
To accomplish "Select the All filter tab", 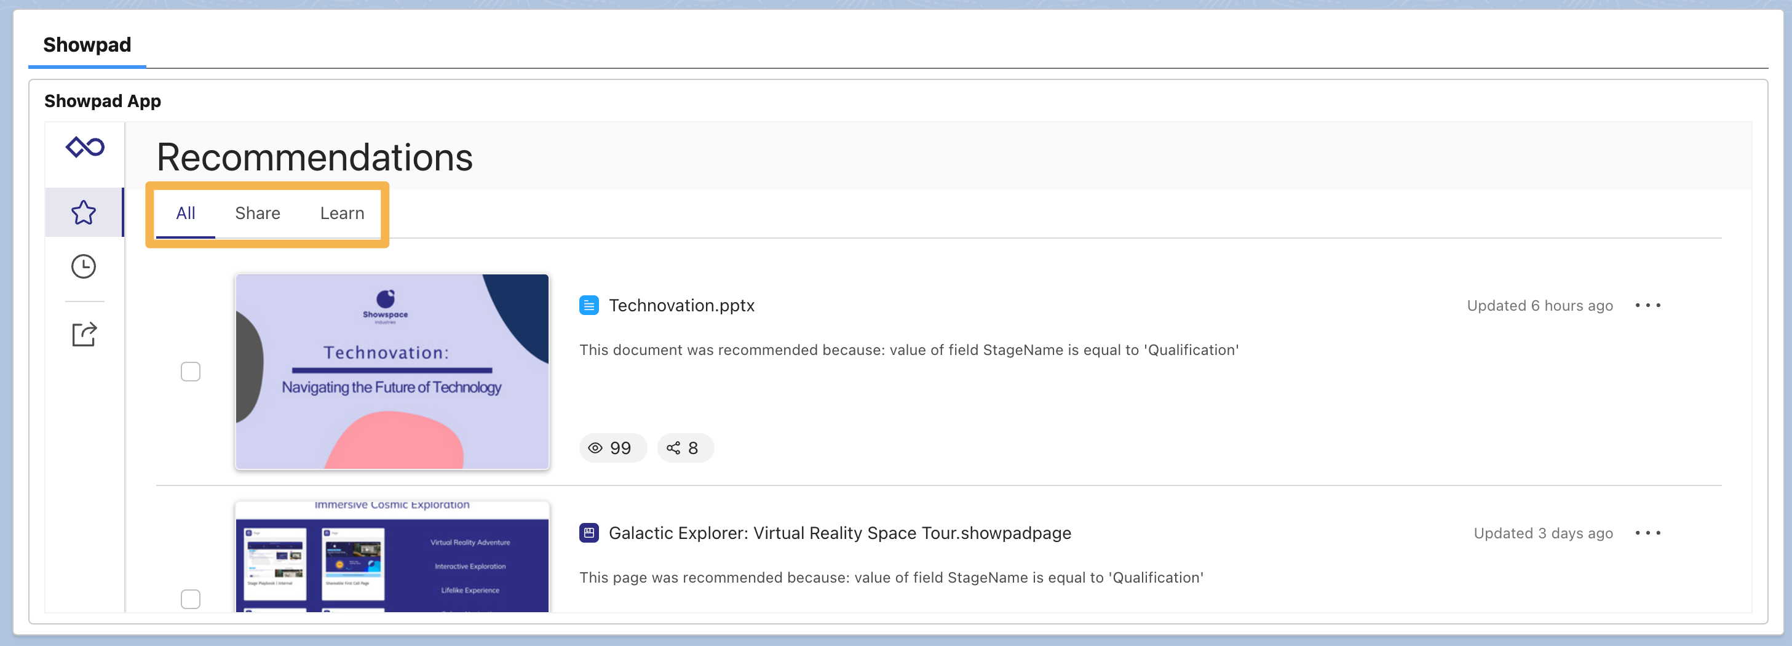I will (x=184, y=213).
